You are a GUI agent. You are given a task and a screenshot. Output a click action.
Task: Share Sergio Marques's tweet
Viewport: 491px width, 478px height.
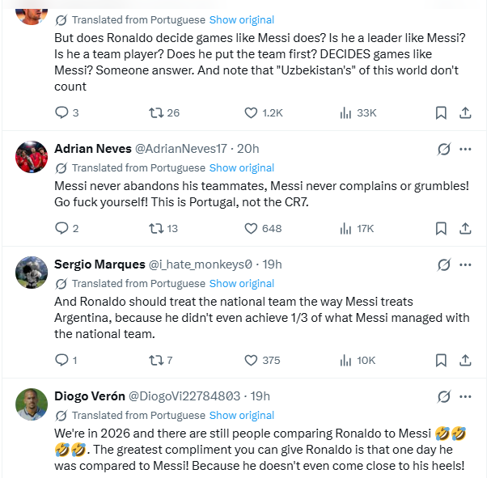tap(465, 360)
